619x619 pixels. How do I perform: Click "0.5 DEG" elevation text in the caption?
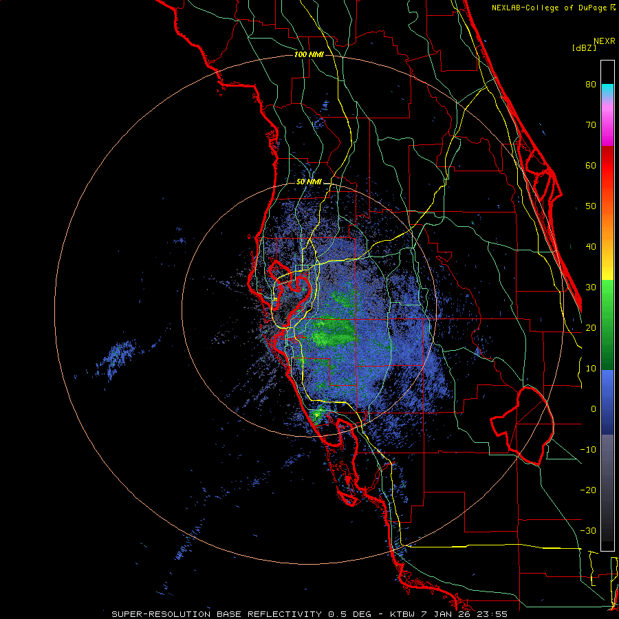(350, 614)
